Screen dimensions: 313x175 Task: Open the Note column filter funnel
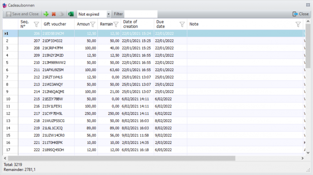tap(298, 25)
